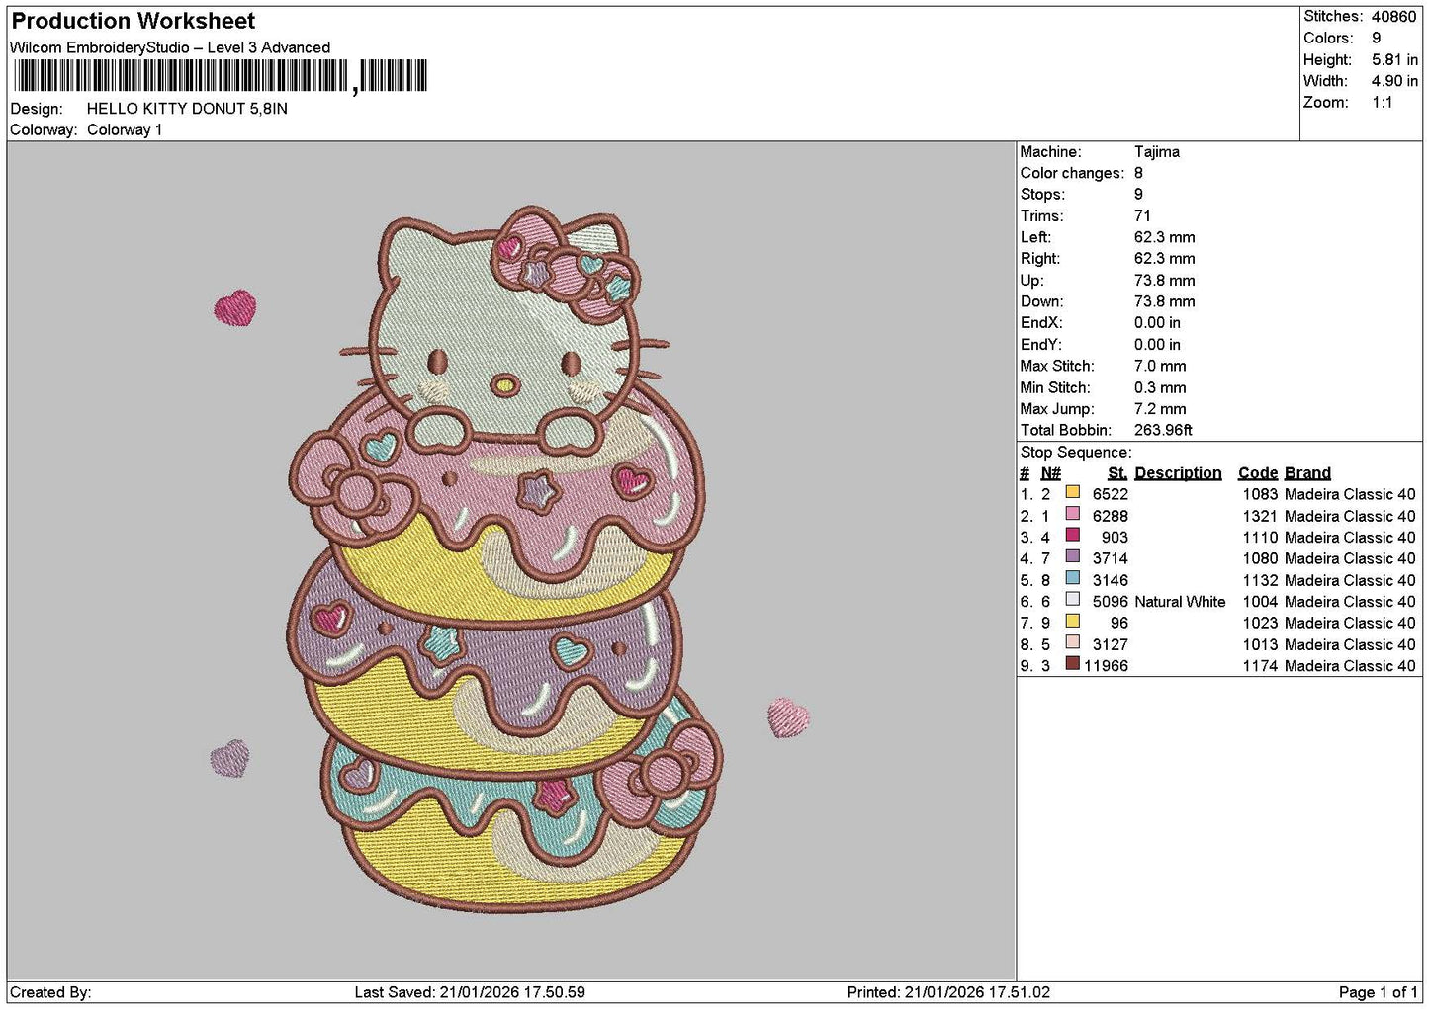1429x1009 pixels.
Task: Click stitch count '3714' in stop 4
Action: pos(1111,559)
